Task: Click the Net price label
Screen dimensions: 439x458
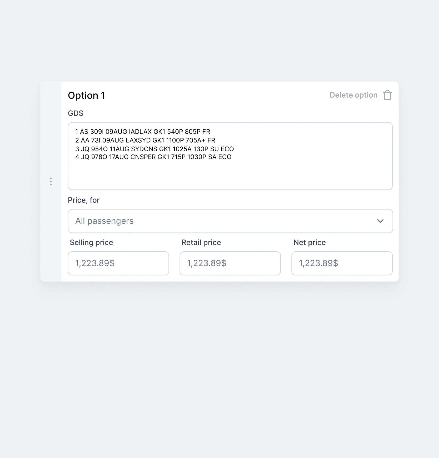Action: pyautogui.click(x=310, y=242)
